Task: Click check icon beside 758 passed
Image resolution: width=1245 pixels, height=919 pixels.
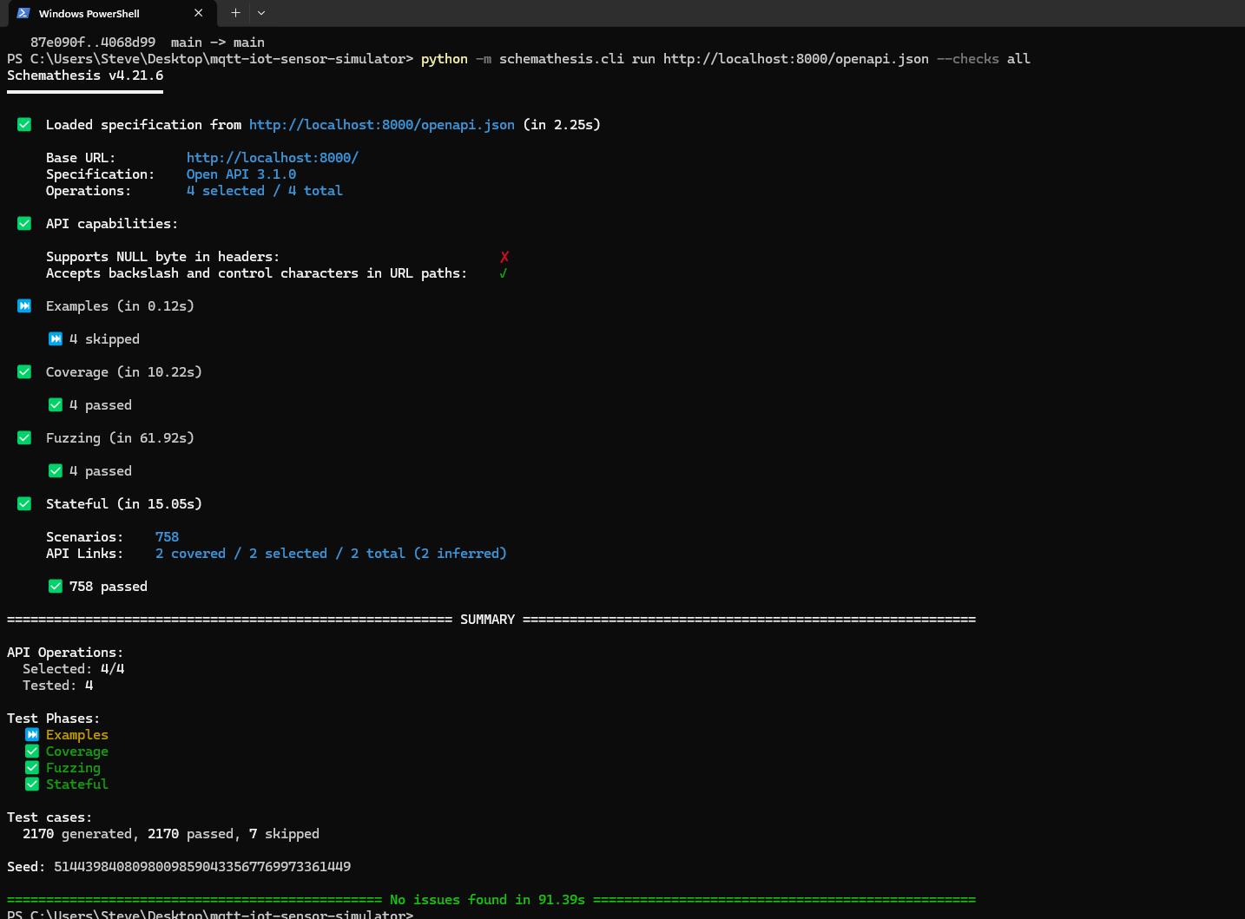Action: 56,587
